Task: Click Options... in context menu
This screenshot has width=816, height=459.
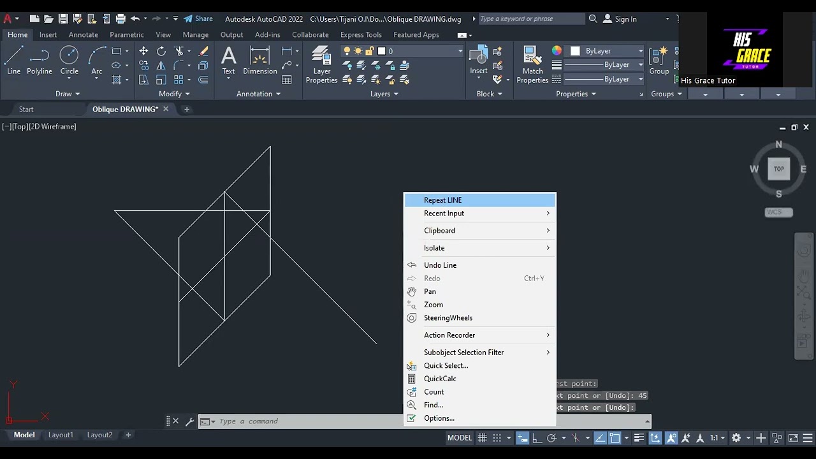Action: pos(480,418)
